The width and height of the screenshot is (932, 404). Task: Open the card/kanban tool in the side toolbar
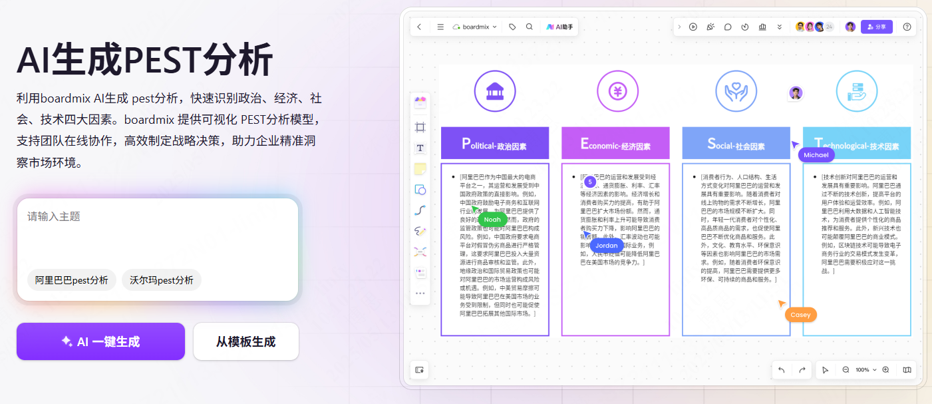tap(420, 272)
